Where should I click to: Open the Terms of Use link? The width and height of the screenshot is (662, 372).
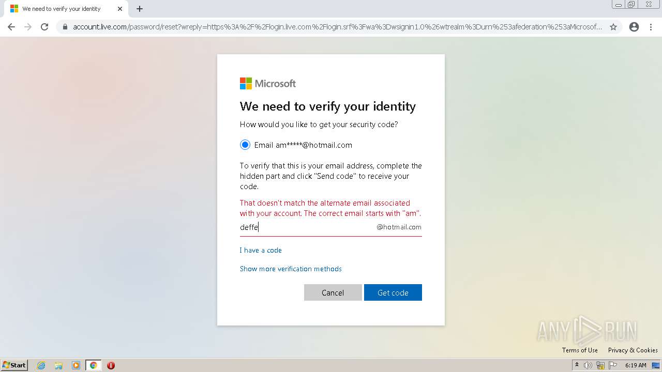point(580,350)
